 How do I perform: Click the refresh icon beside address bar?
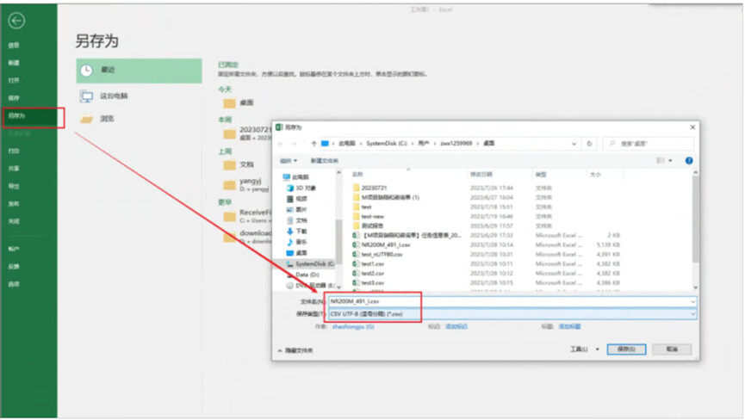pyautogui.click(x=589, y=144)
